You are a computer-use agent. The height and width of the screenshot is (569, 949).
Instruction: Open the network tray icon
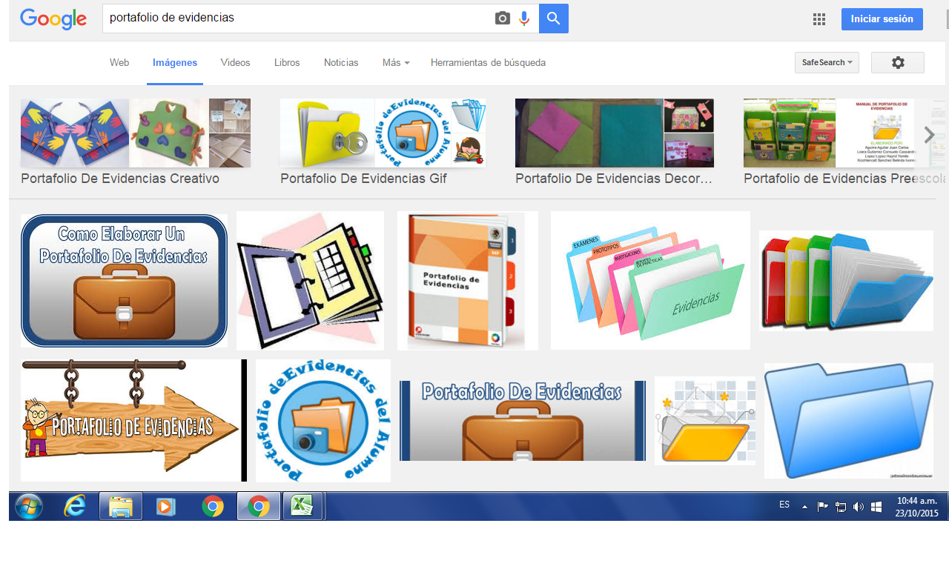point(841,507)
